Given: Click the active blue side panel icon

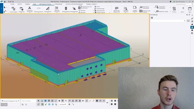Looking at the screenshot, I should tap(192, 27).
